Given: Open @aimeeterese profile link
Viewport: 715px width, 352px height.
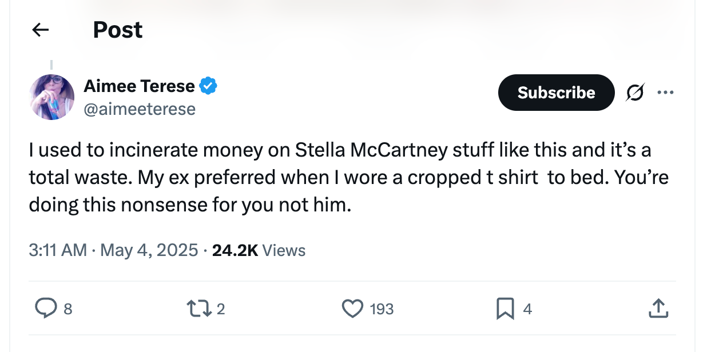Looking at the screenshot, I should tap(140, 109).
